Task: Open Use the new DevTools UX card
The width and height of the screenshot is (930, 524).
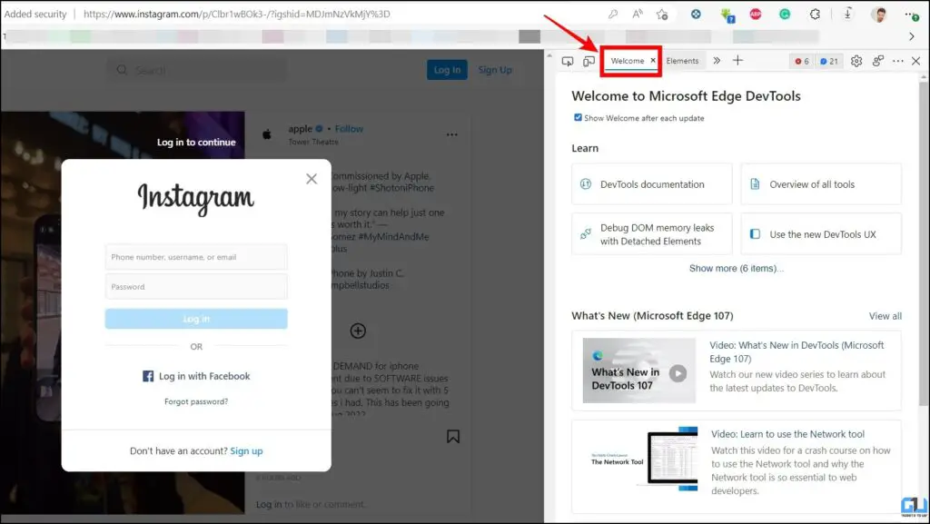Action: (821, 234)
